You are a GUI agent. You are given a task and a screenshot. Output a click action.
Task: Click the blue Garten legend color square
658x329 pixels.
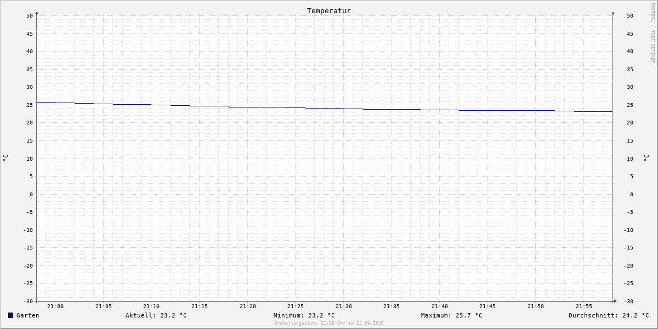click(10, 315)
